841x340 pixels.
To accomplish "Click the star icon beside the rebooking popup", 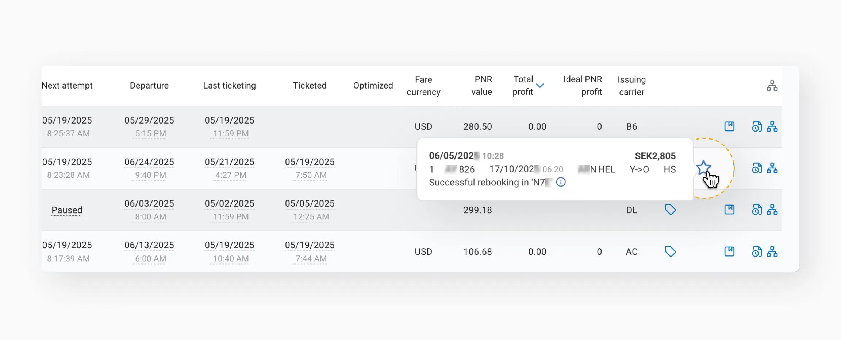I will [x=703, y=168].
